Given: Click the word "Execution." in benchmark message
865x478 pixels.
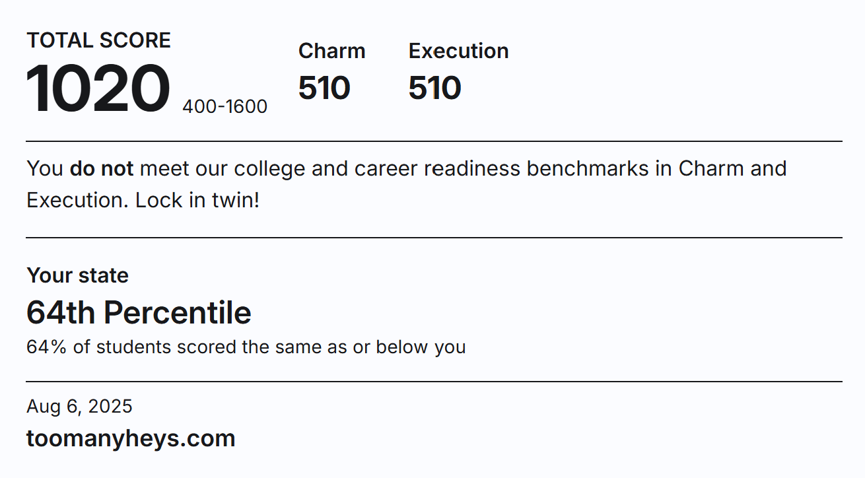Looking at the screenshot, I should (x=77, y=200).
